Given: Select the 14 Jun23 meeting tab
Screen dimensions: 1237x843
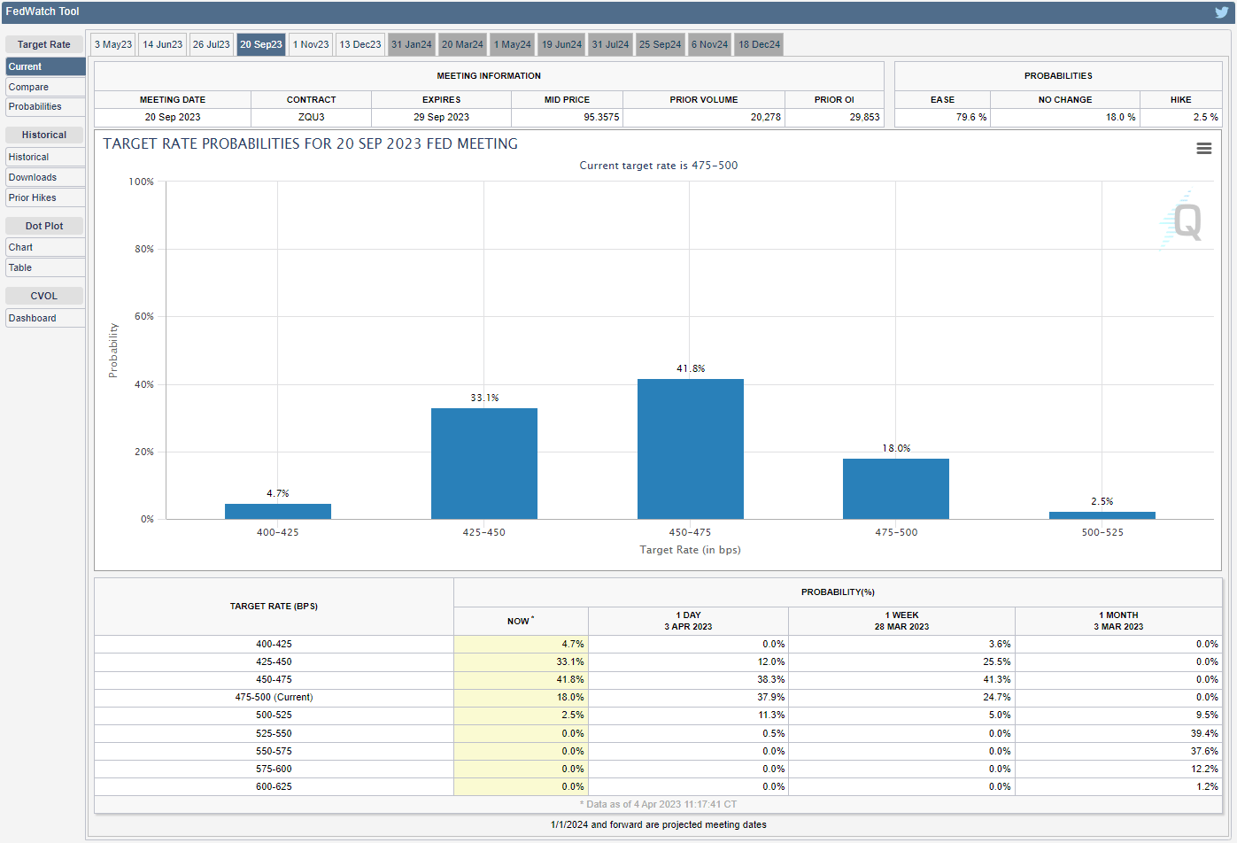Looking at the screenshot, I should click(x=163, y=44).
